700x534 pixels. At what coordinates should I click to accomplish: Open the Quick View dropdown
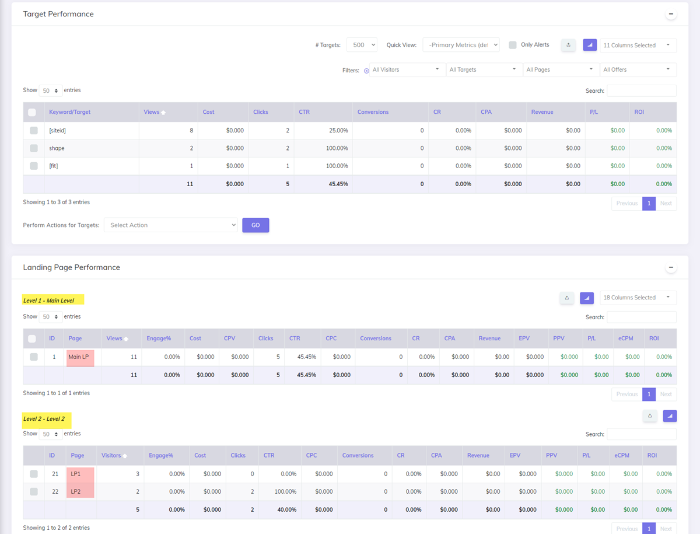pos(461,45)
